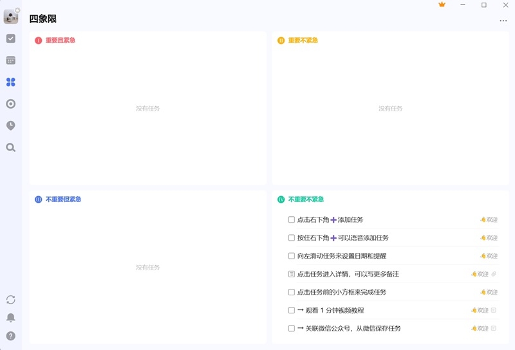This screenshot has height=350, width=515.
Task: Minimize the application window
Action: (463, 5)
